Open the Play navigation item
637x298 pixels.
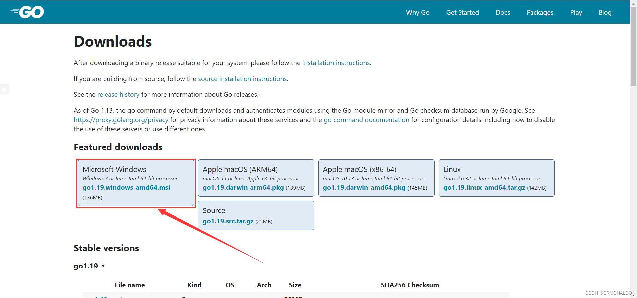pos(576,12)
